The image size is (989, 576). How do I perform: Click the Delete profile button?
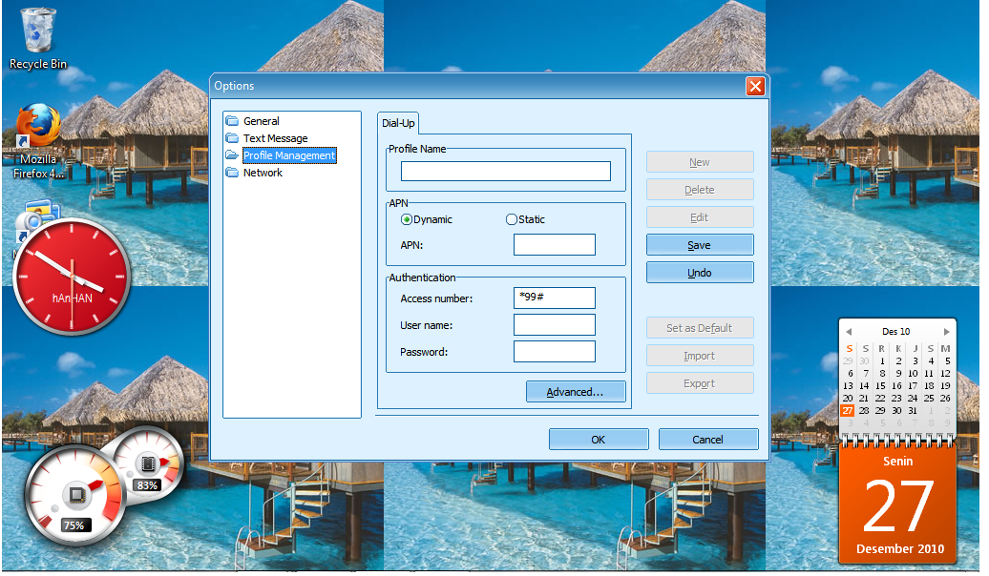[700, 190]
